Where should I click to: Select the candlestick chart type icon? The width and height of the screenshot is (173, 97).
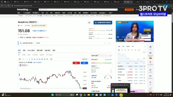coord(20,59)
